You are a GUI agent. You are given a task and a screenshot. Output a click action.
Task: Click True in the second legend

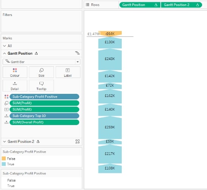point(11,186)
